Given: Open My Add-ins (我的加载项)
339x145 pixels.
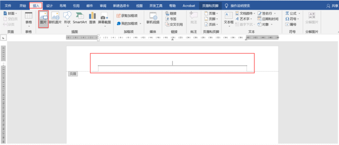Looking at the screenshot, I should 127,23.
